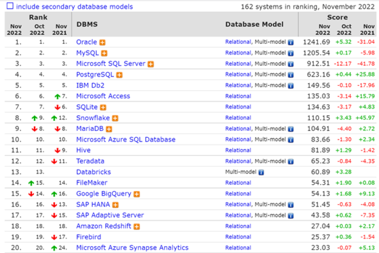Open the PostgreSQL link
The image size is (379, 253).
(95, 75)
